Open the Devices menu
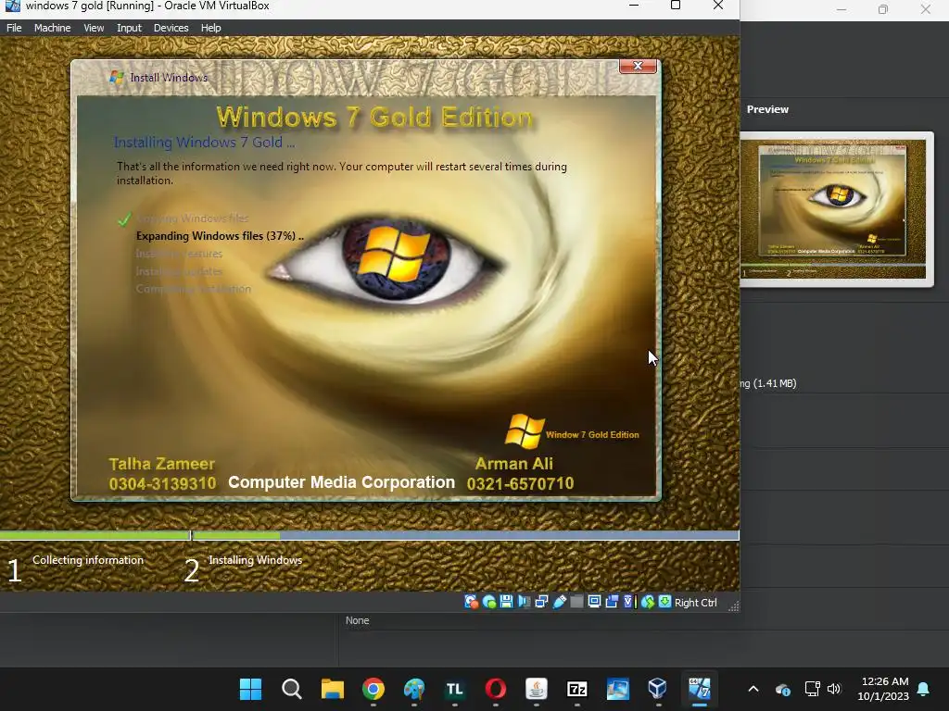Image resolution: width=949 pixels, height=711 pixels. click(x=171, y=28)
